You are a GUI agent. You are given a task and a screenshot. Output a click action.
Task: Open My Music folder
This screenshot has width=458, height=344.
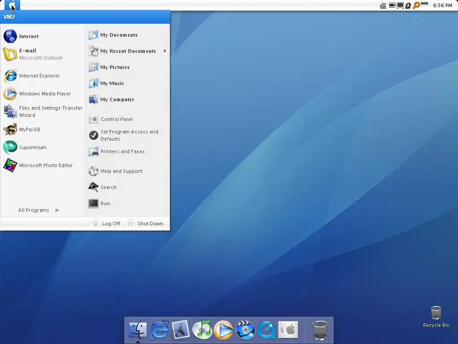127,83
